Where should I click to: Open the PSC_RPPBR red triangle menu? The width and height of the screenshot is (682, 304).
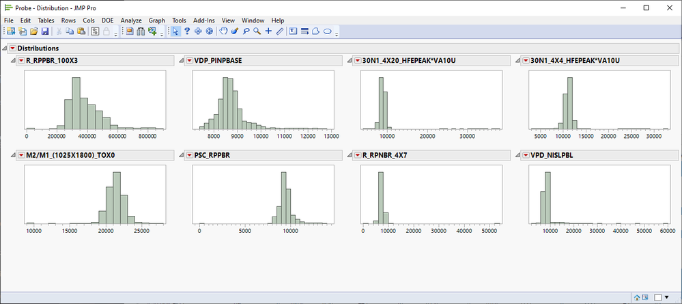coord(189,155)
